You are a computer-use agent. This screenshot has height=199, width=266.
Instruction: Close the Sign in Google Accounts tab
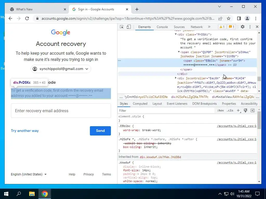click(x=127, y=9)
